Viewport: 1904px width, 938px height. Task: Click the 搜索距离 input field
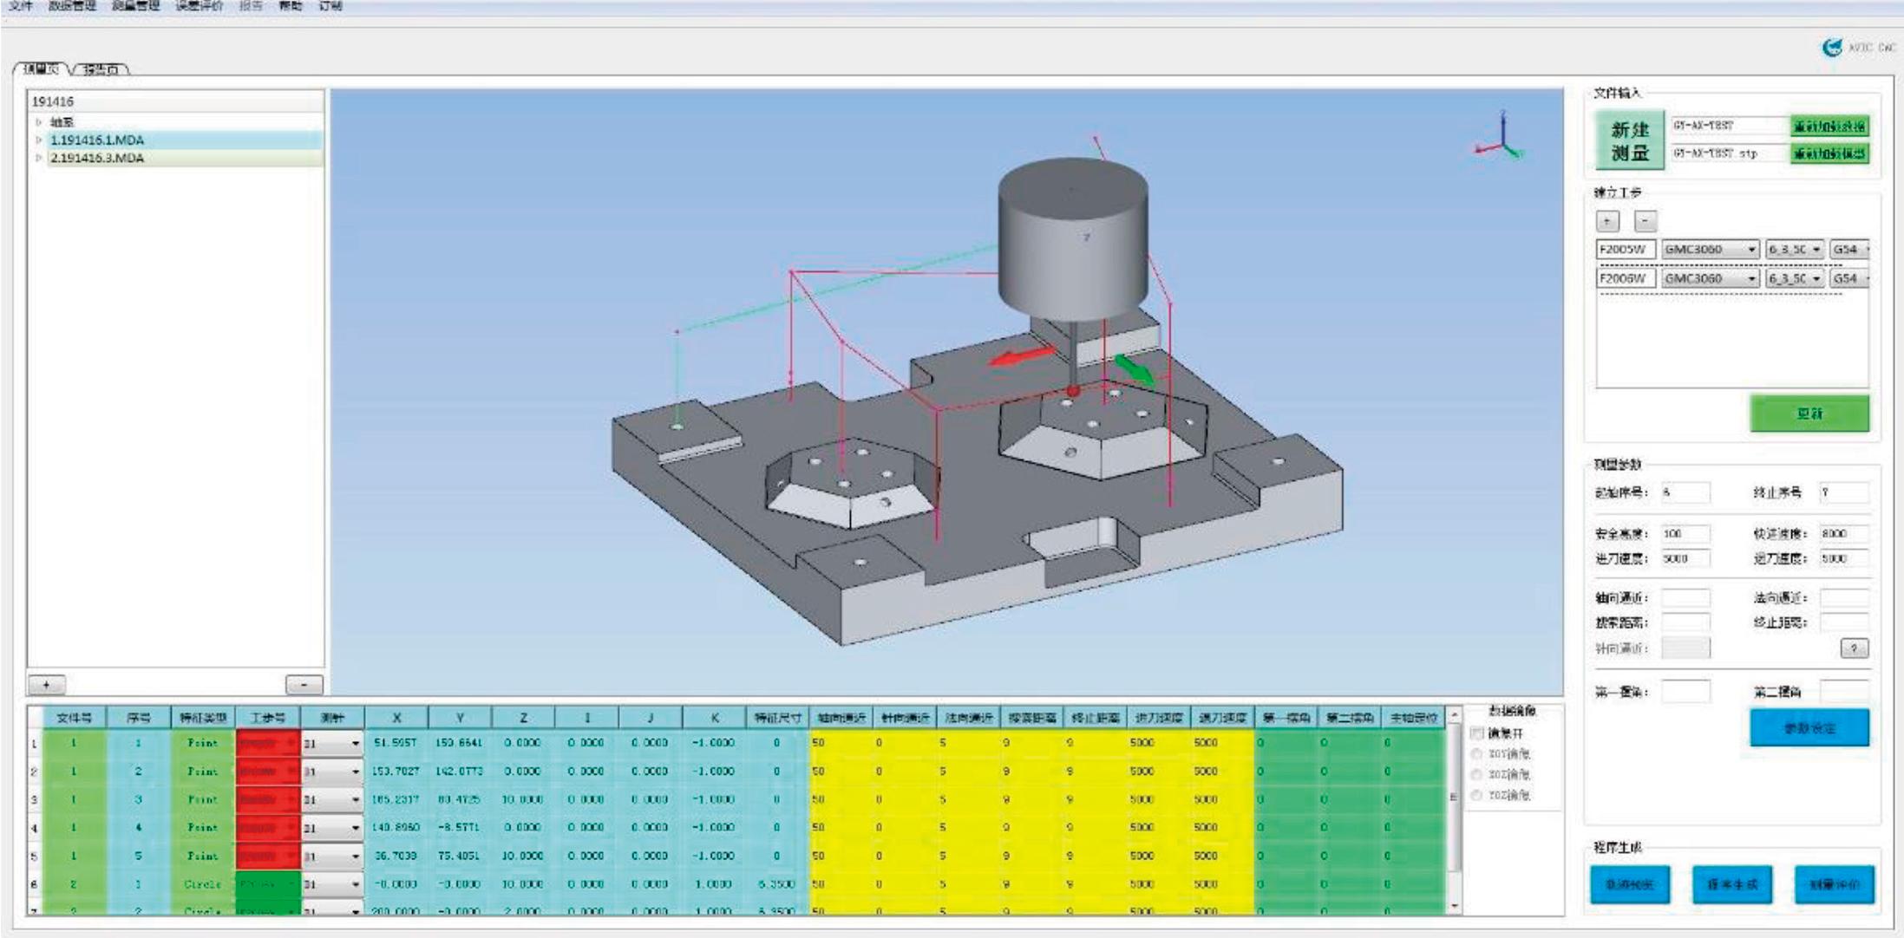(1685, 622)
